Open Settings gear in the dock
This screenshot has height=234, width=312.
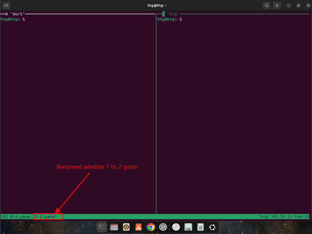[x=163, y=227]
